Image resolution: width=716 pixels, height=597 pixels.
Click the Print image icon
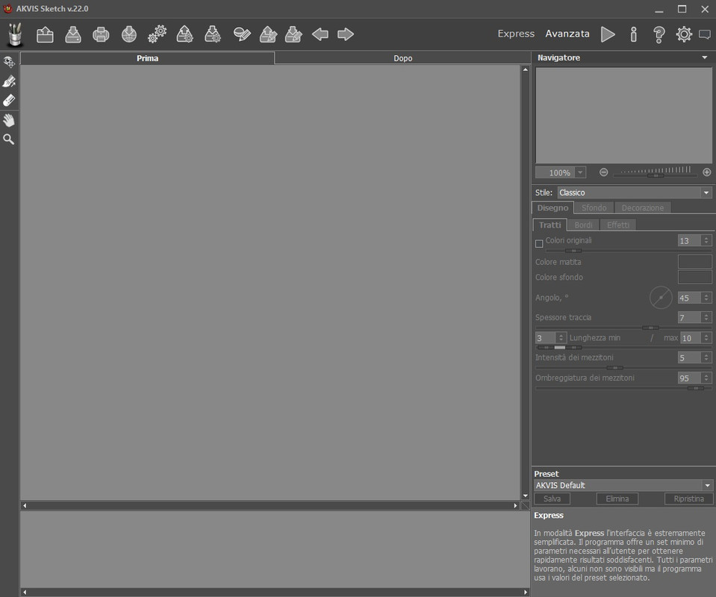pos(101,34)
